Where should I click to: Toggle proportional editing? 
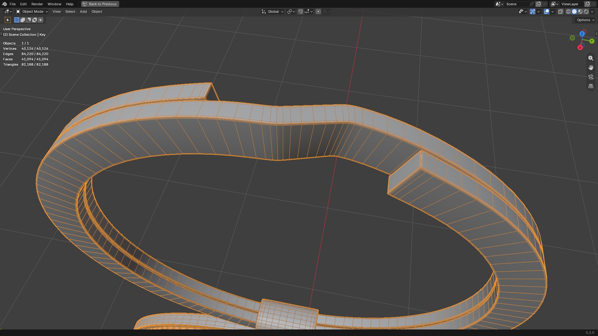tap(318, 12)
